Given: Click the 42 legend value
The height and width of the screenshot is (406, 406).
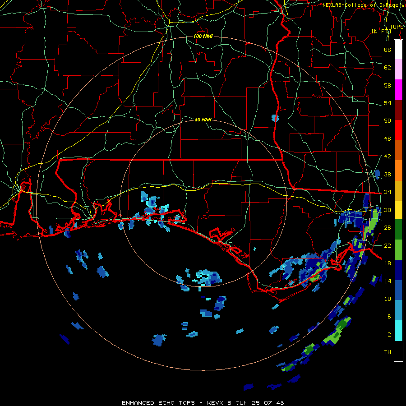Looking at the screenshot, I should (x=388, y=157).
